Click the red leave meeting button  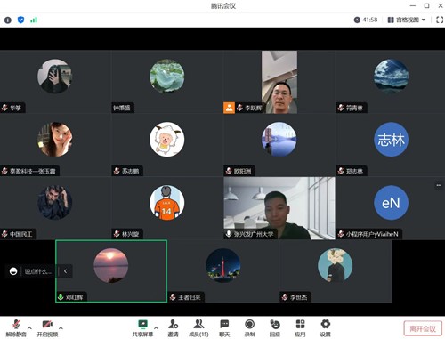(x=423, y=328)
